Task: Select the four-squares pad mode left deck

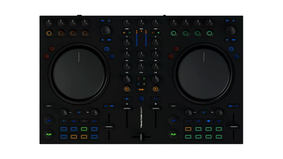Action: point(74,121)
